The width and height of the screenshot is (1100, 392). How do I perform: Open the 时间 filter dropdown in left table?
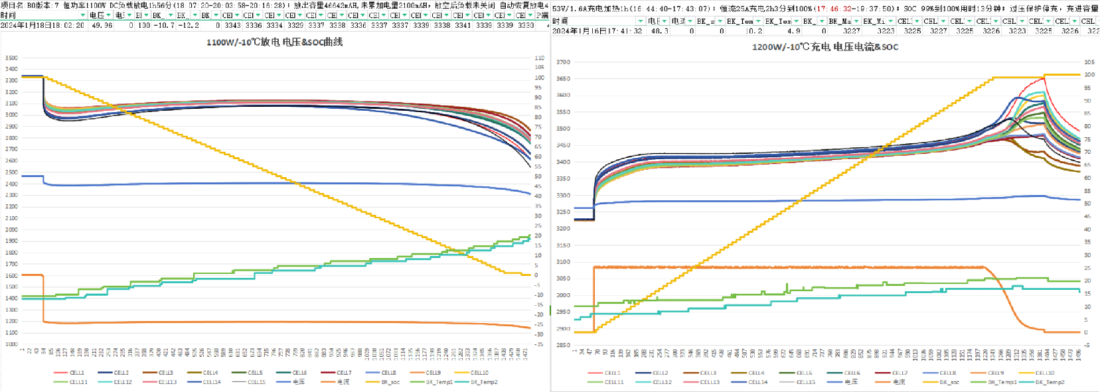[83, 15]
